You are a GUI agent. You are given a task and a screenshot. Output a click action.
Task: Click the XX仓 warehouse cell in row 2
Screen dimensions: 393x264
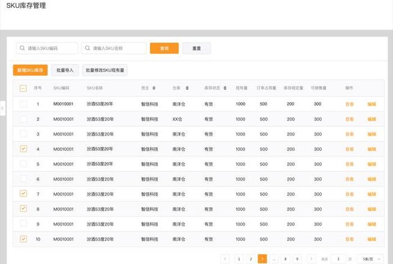pyautogui.click(x=177, y=119)
